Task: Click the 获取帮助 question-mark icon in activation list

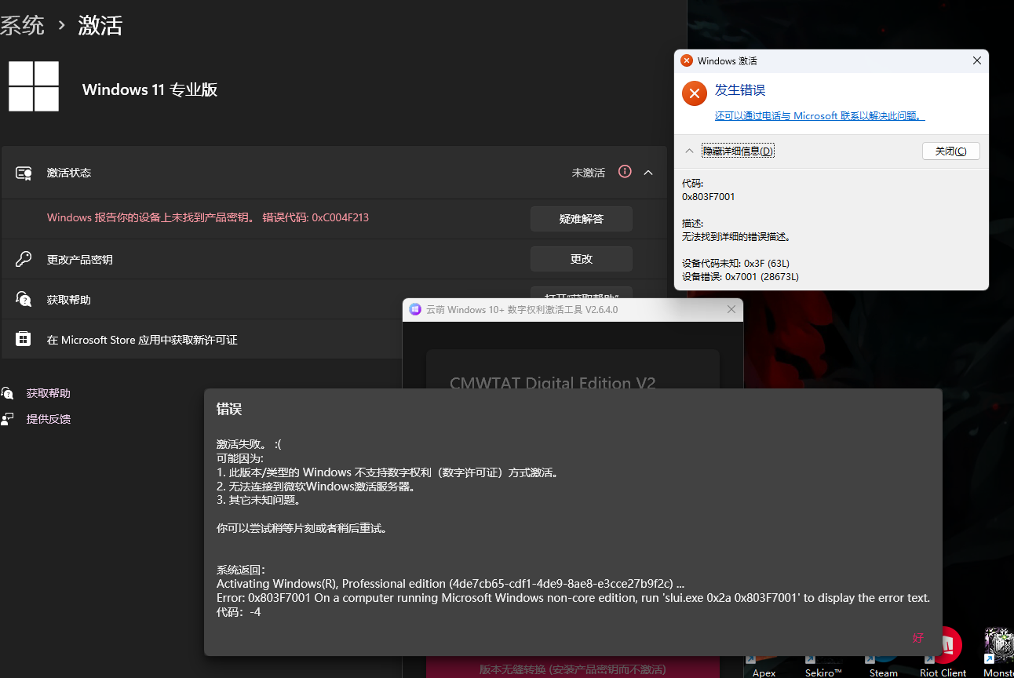Action: tap(24, 299)
